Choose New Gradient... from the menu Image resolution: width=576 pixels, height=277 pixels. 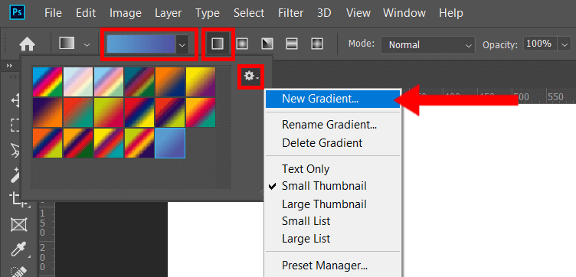click(x=333, y=99)
